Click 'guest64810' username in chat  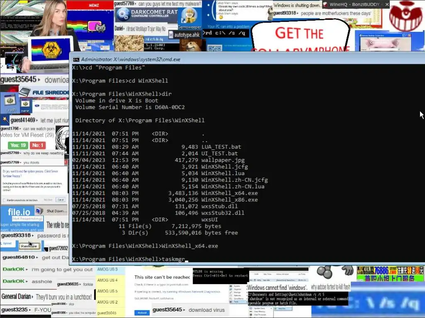(19, 257)
